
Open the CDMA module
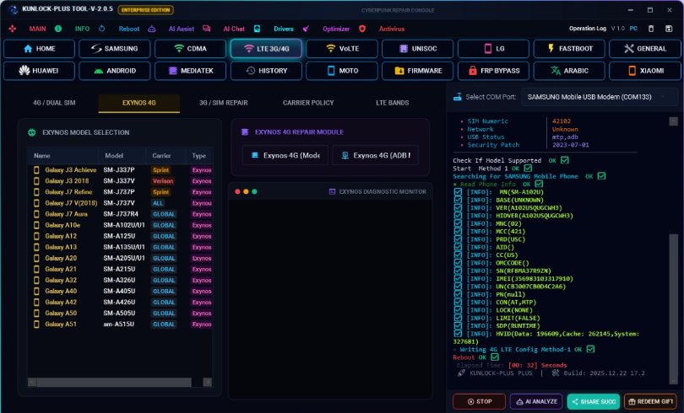click(191, 49)
